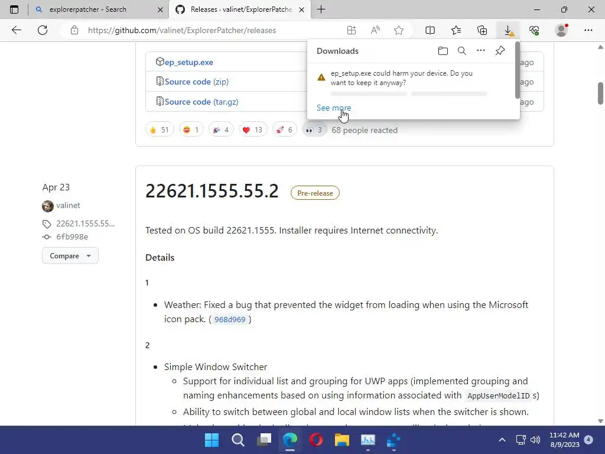
Task: View site information lock icon
Action: tap(74, 30)
